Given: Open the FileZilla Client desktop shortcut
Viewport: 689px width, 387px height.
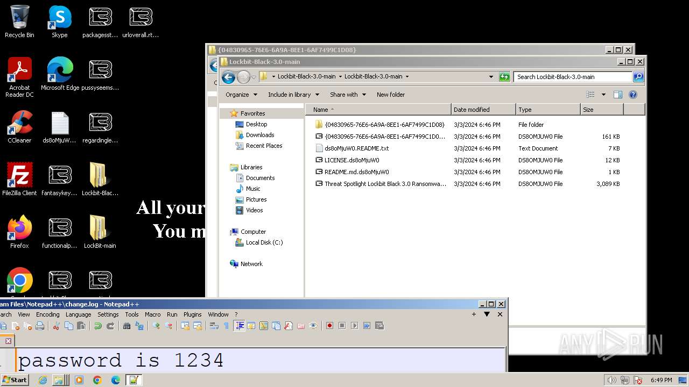Looking at the screenshot, I should 19,180.
